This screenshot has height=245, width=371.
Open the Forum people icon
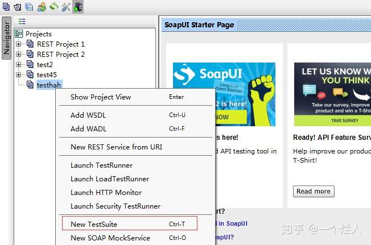tap(42, 7)
